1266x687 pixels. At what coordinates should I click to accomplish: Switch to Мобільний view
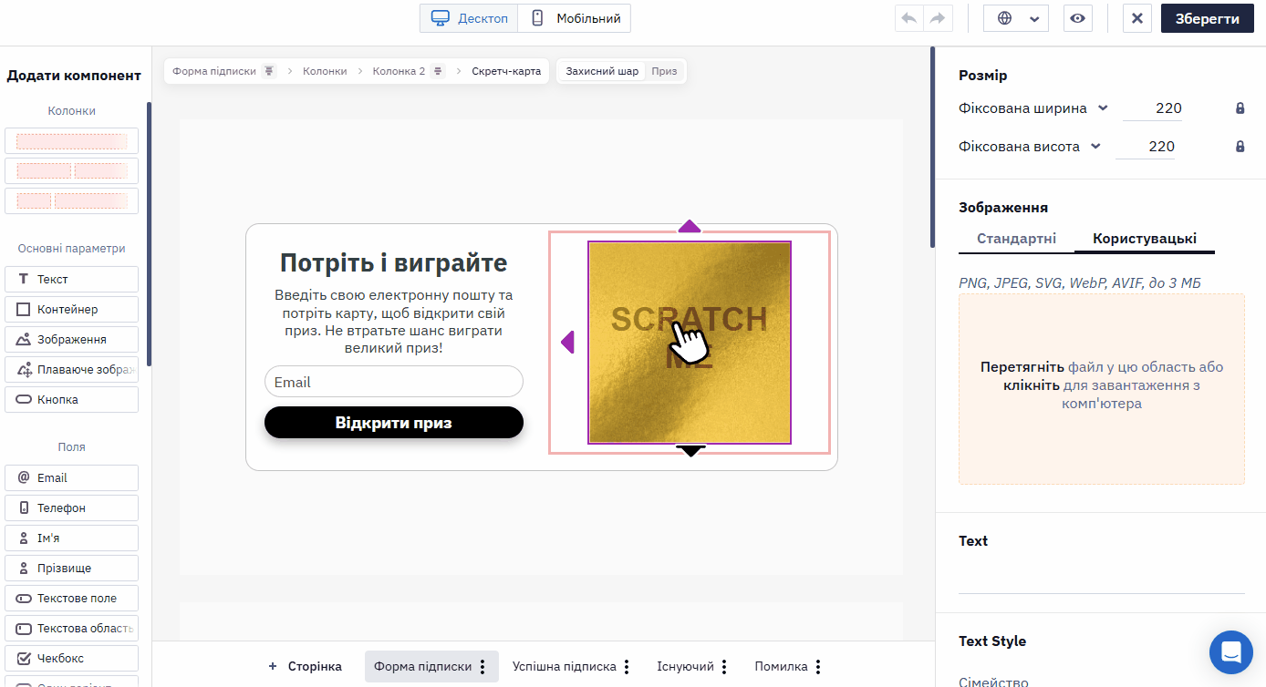[x=575, y=18]
